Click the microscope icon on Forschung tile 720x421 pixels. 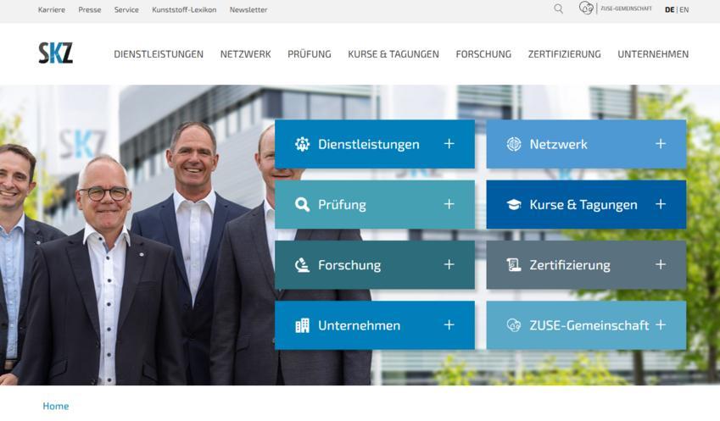pos(302,265)
